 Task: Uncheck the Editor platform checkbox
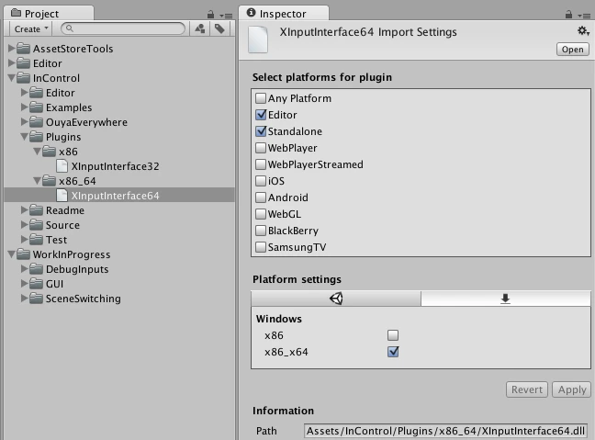pyautogui.click(x=261, y=115)
